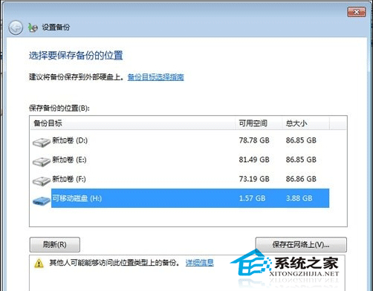Click the backup wizard icon beside 设置备份
Image resolution: width=373 pixels, height=291 pixels.
pos(33,27)
